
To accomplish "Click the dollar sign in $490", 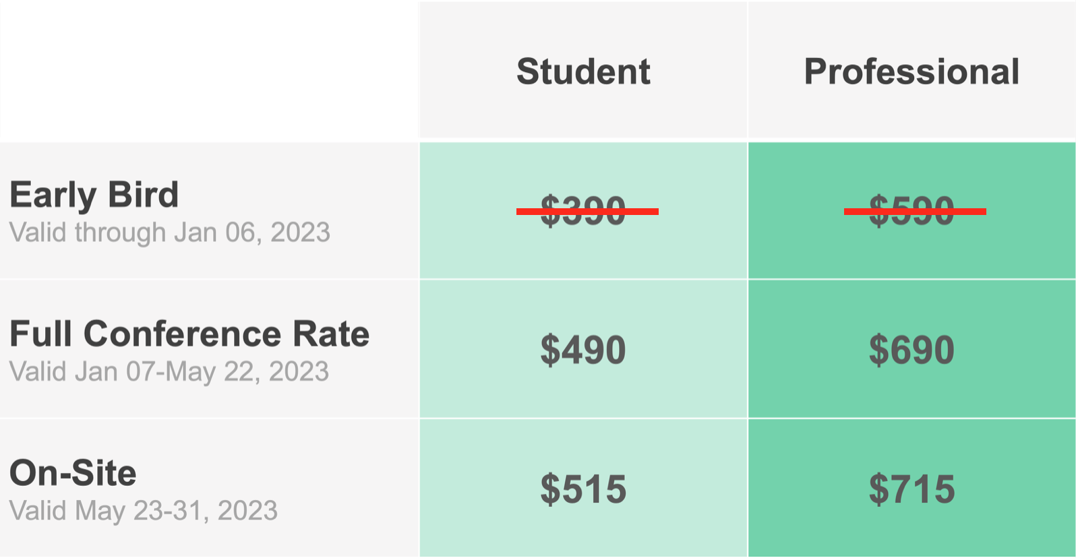I will coord(550,350).
